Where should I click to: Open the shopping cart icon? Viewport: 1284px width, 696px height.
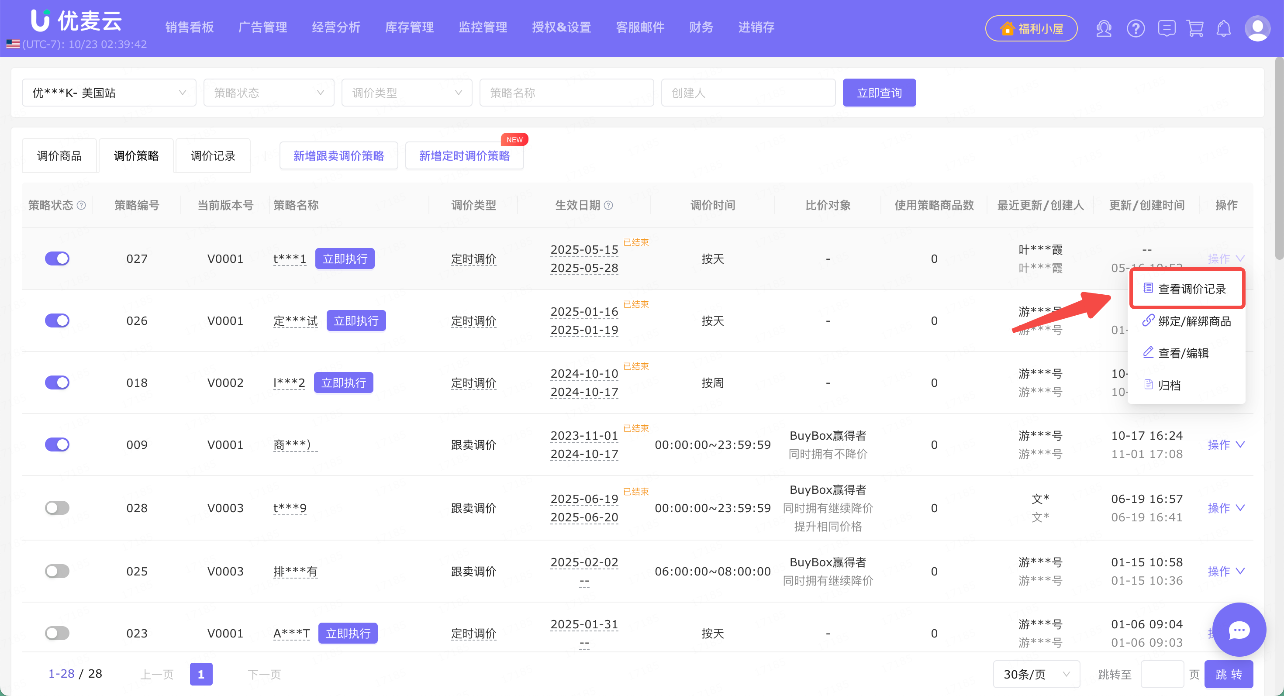pos(1195,28)
